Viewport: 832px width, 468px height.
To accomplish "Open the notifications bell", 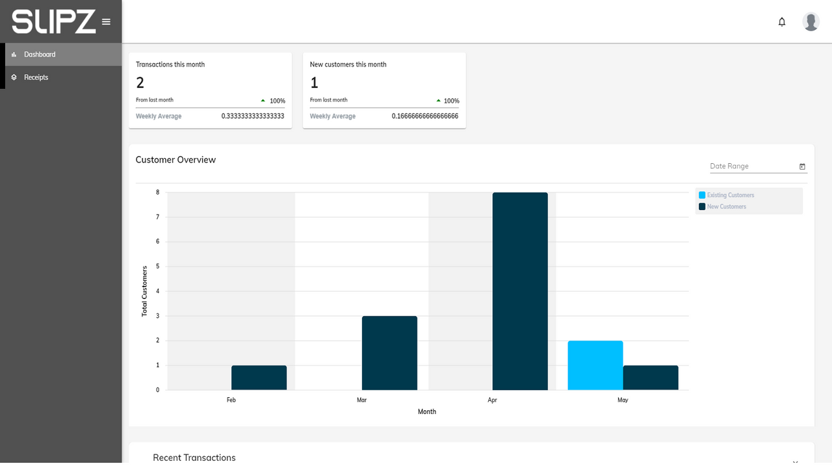I will coord(782,22).
